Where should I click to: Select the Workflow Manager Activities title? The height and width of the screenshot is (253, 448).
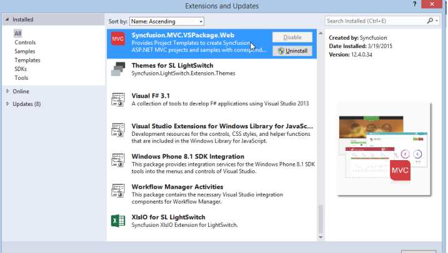[x=177, y=187]
